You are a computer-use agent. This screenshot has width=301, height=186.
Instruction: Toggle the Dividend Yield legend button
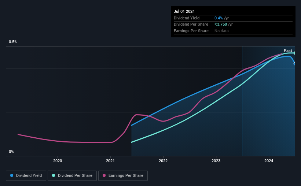pyautogui.click(x=26, y=176)
